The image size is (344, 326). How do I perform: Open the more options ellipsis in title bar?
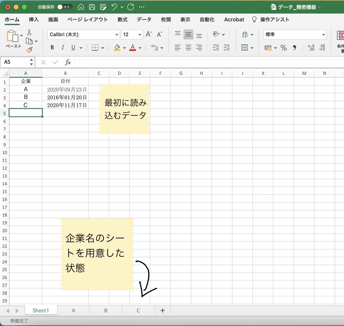[x=142, y=7]
